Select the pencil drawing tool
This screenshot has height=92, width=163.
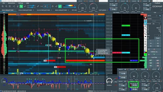click(x=38, y=6)
